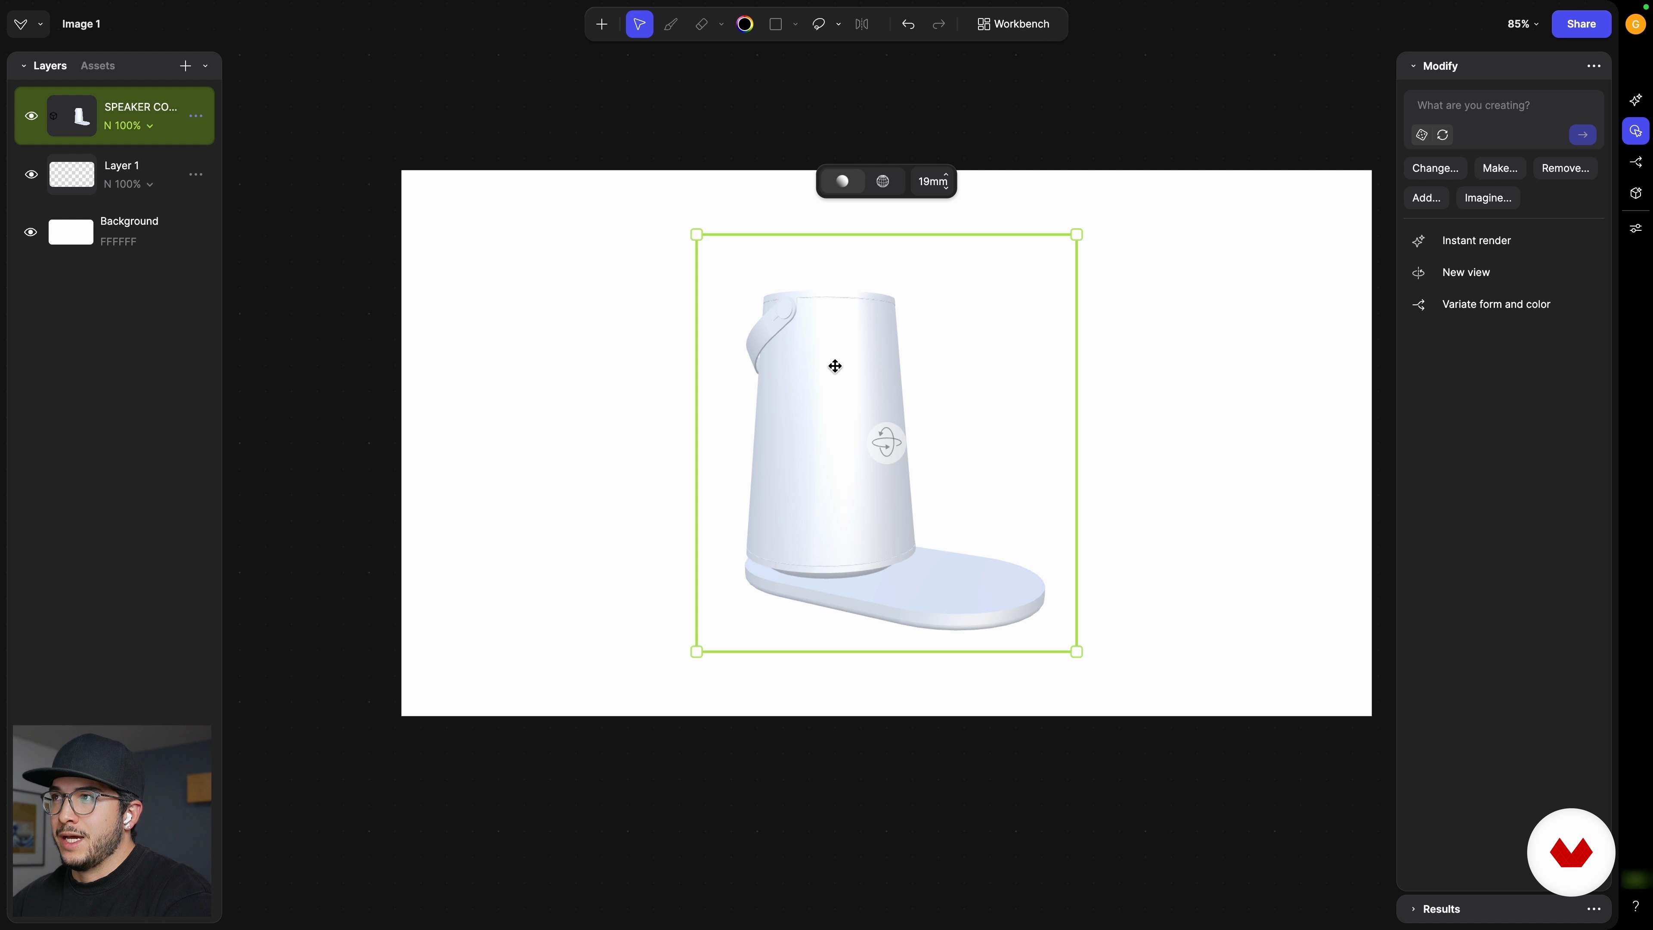Click the Redo arrow
The height and width of the screenshot is (930, 1653).
tap(939, 25)
